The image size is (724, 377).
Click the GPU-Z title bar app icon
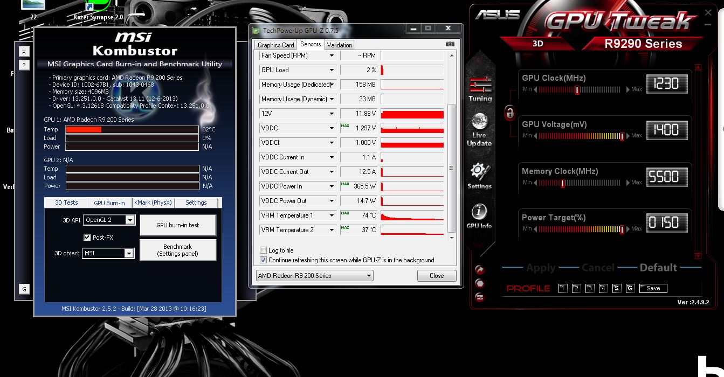pyautogui.click(x=257, y=31)
